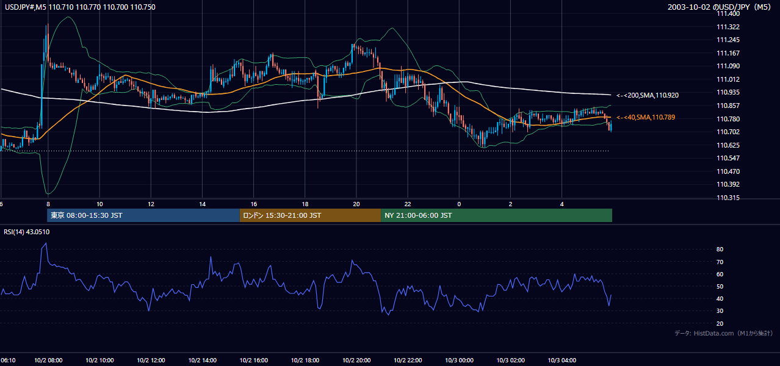Viewport: 780px width, 366px height.
Task: Click the 111.322 price axis label
Action: (x=728, y=27)
